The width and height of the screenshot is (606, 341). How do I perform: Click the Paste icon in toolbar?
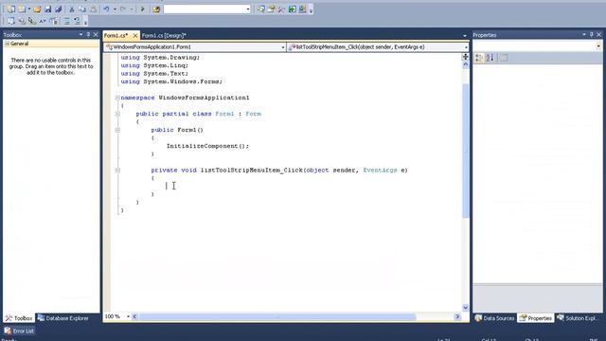point(93,9)
